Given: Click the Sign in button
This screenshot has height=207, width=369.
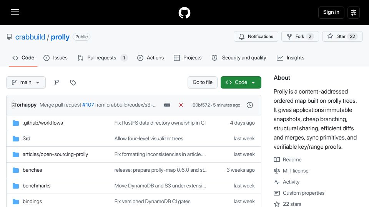Looking at the screenshot, I should pos(331,12).
